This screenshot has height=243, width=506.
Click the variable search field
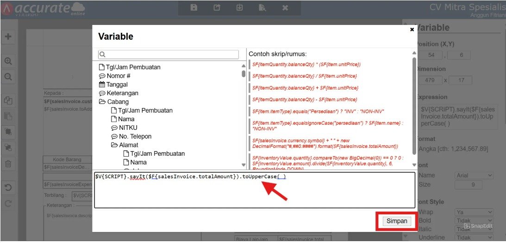pos(169,55)
